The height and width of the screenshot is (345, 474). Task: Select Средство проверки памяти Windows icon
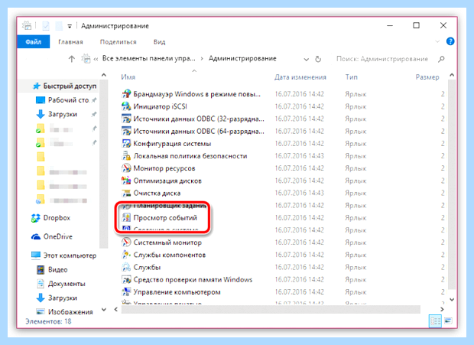tap(126, 280)
